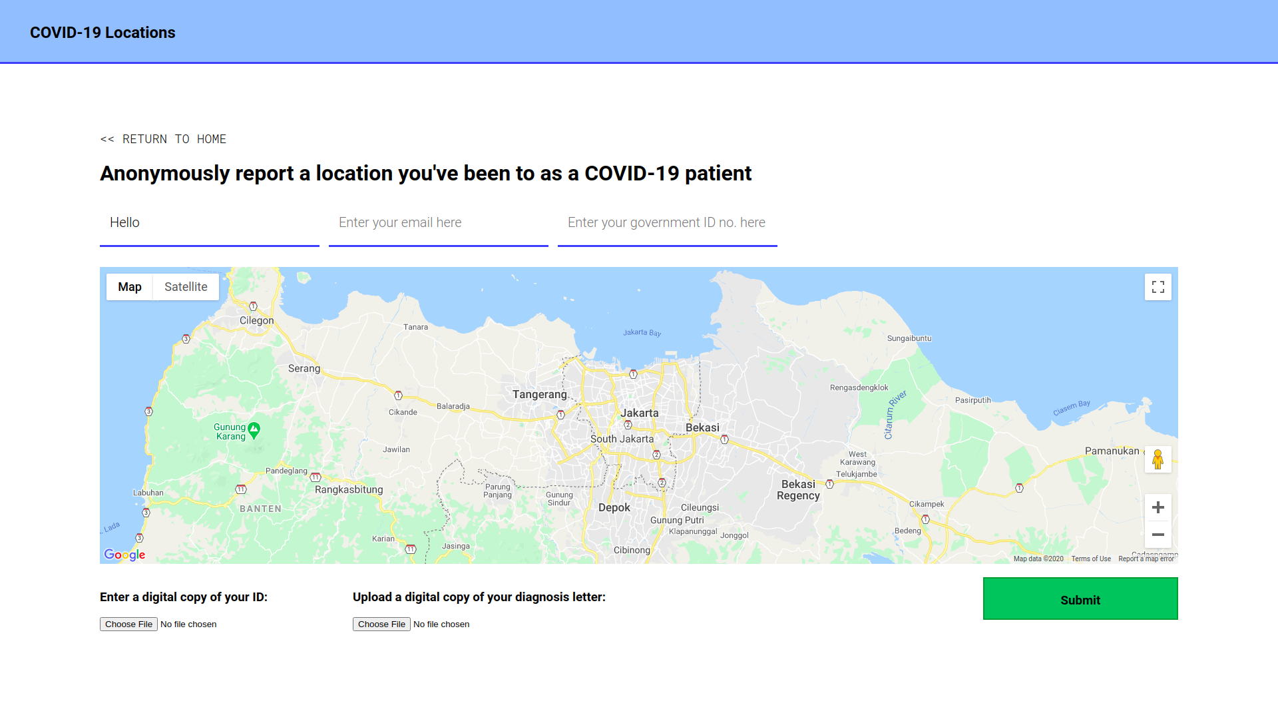
Task: Open RETURN TO HOME link
Action: pos(162,138)
